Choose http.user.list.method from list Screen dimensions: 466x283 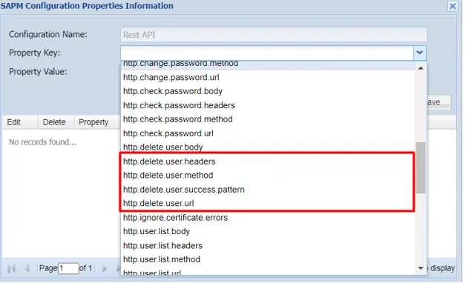[267, 259]
